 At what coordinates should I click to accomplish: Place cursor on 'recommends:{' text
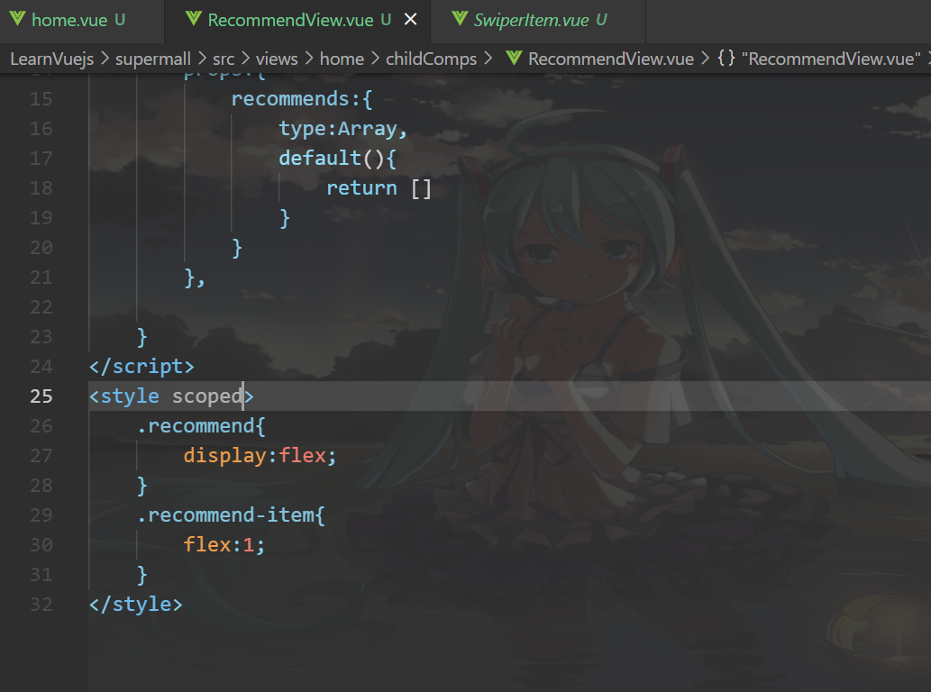[x=302, y=98]
